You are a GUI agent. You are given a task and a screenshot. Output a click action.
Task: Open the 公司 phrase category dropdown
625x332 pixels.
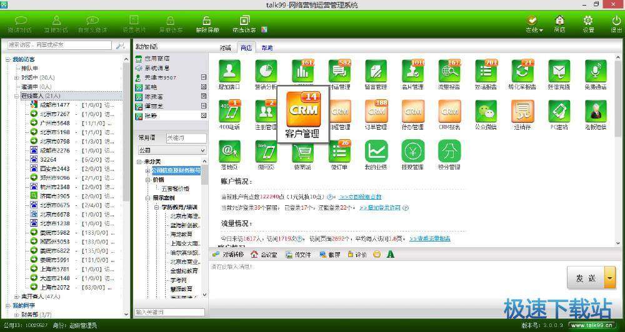tap(172, 150)
